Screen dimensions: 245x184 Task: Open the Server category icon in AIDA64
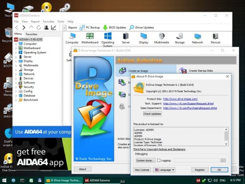coord(126,38)
